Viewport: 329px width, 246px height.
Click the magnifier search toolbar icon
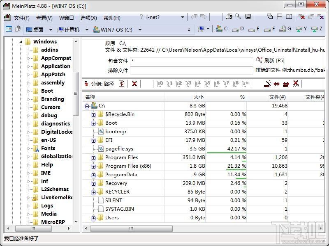tap(238, 16)
